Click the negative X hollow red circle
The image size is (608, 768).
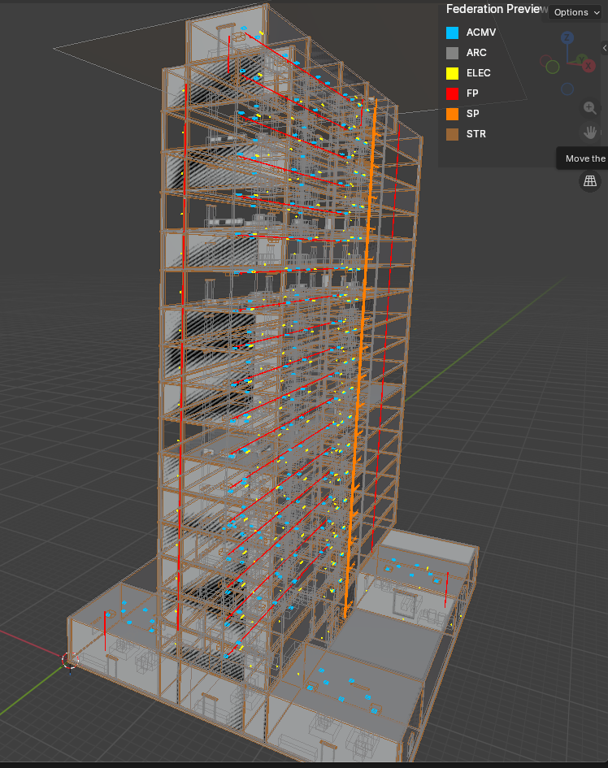click(x=545, y=61)
